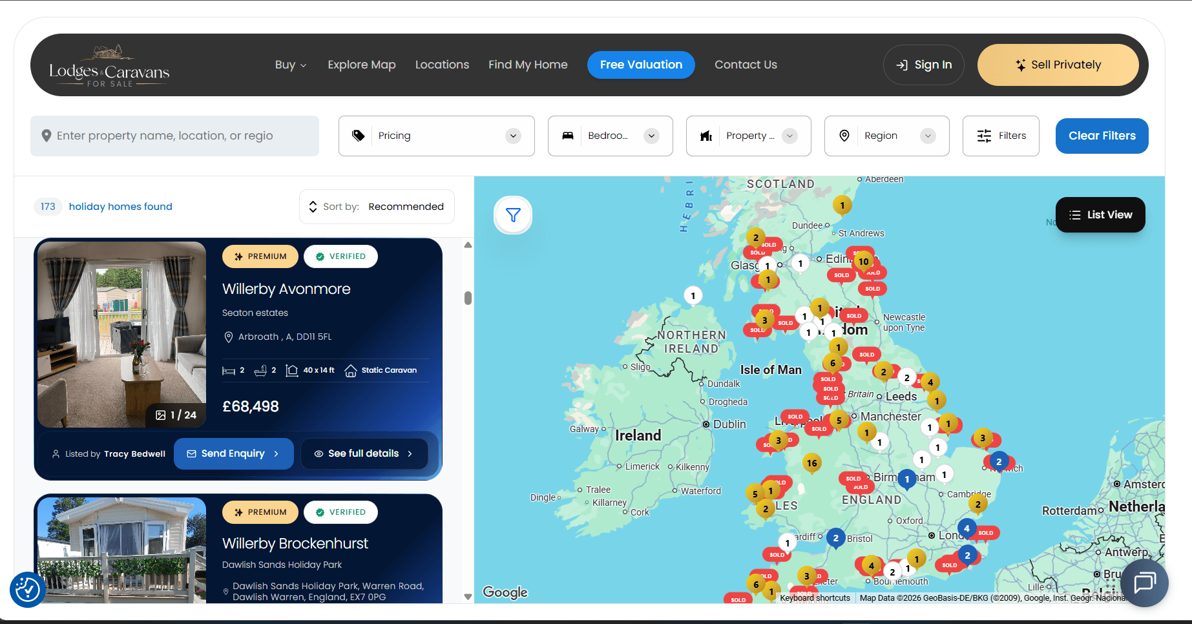Click the yellow 2 marker near Cambridge
Image resolution: width=1192 pixels, height=624 pixels.
(978, 504)
